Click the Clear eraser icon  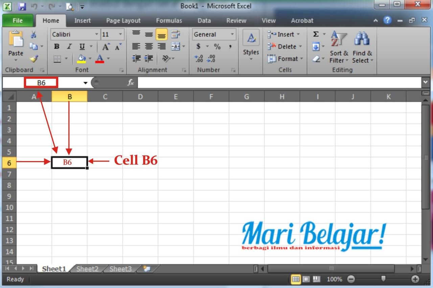point(316,59)
